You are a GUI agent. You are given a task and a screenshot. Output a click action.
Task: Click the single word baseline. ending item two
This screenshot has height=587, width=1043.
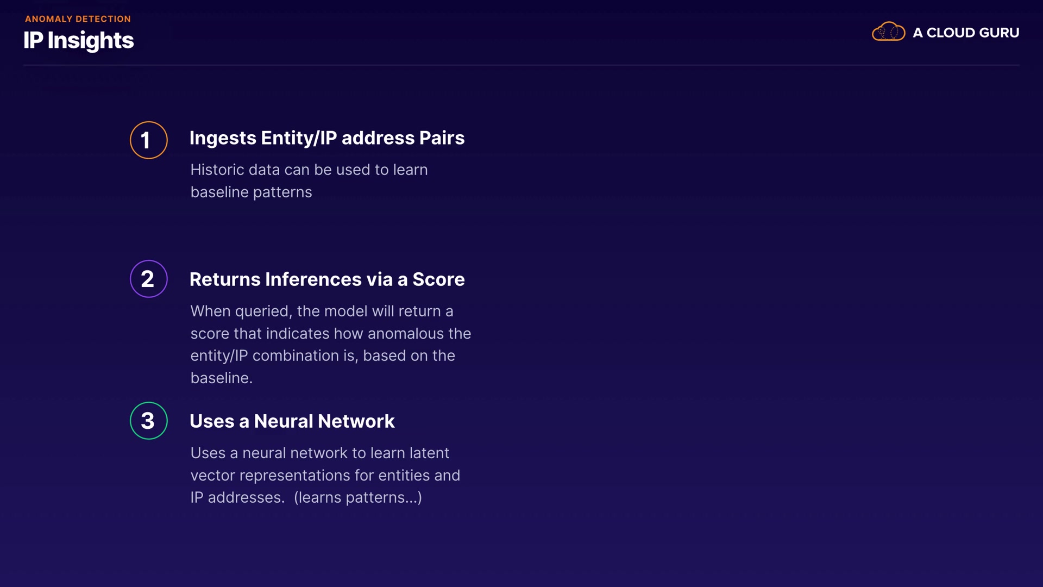pos(221,378)
